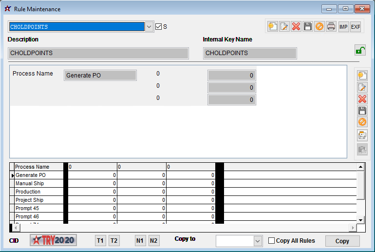Delete rule using top toolbar red X
Image resolution: width=375 pixels, height=252 pixels.
click(x=296, y=26)
